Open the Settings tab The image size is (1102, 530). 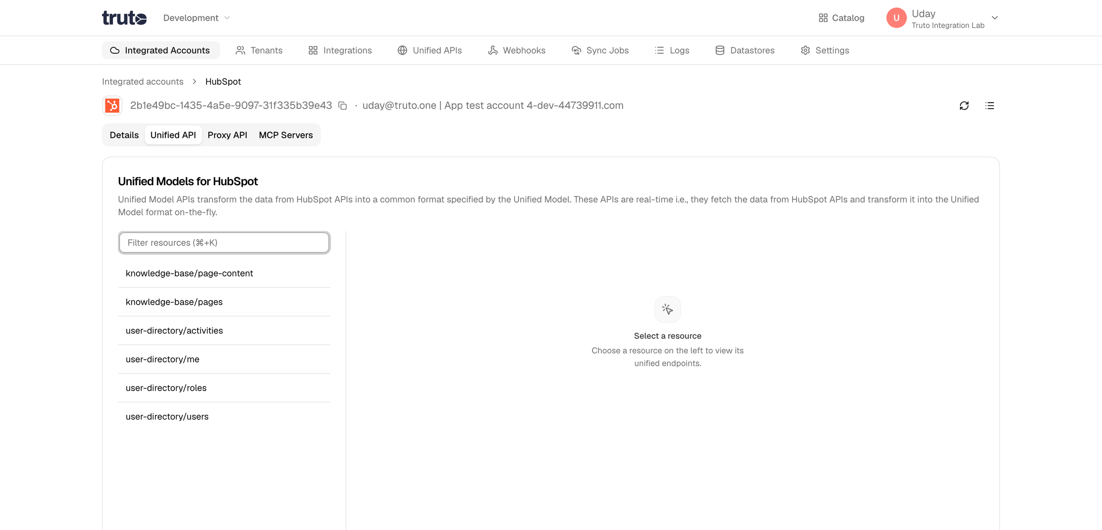[x=825, y=50]
